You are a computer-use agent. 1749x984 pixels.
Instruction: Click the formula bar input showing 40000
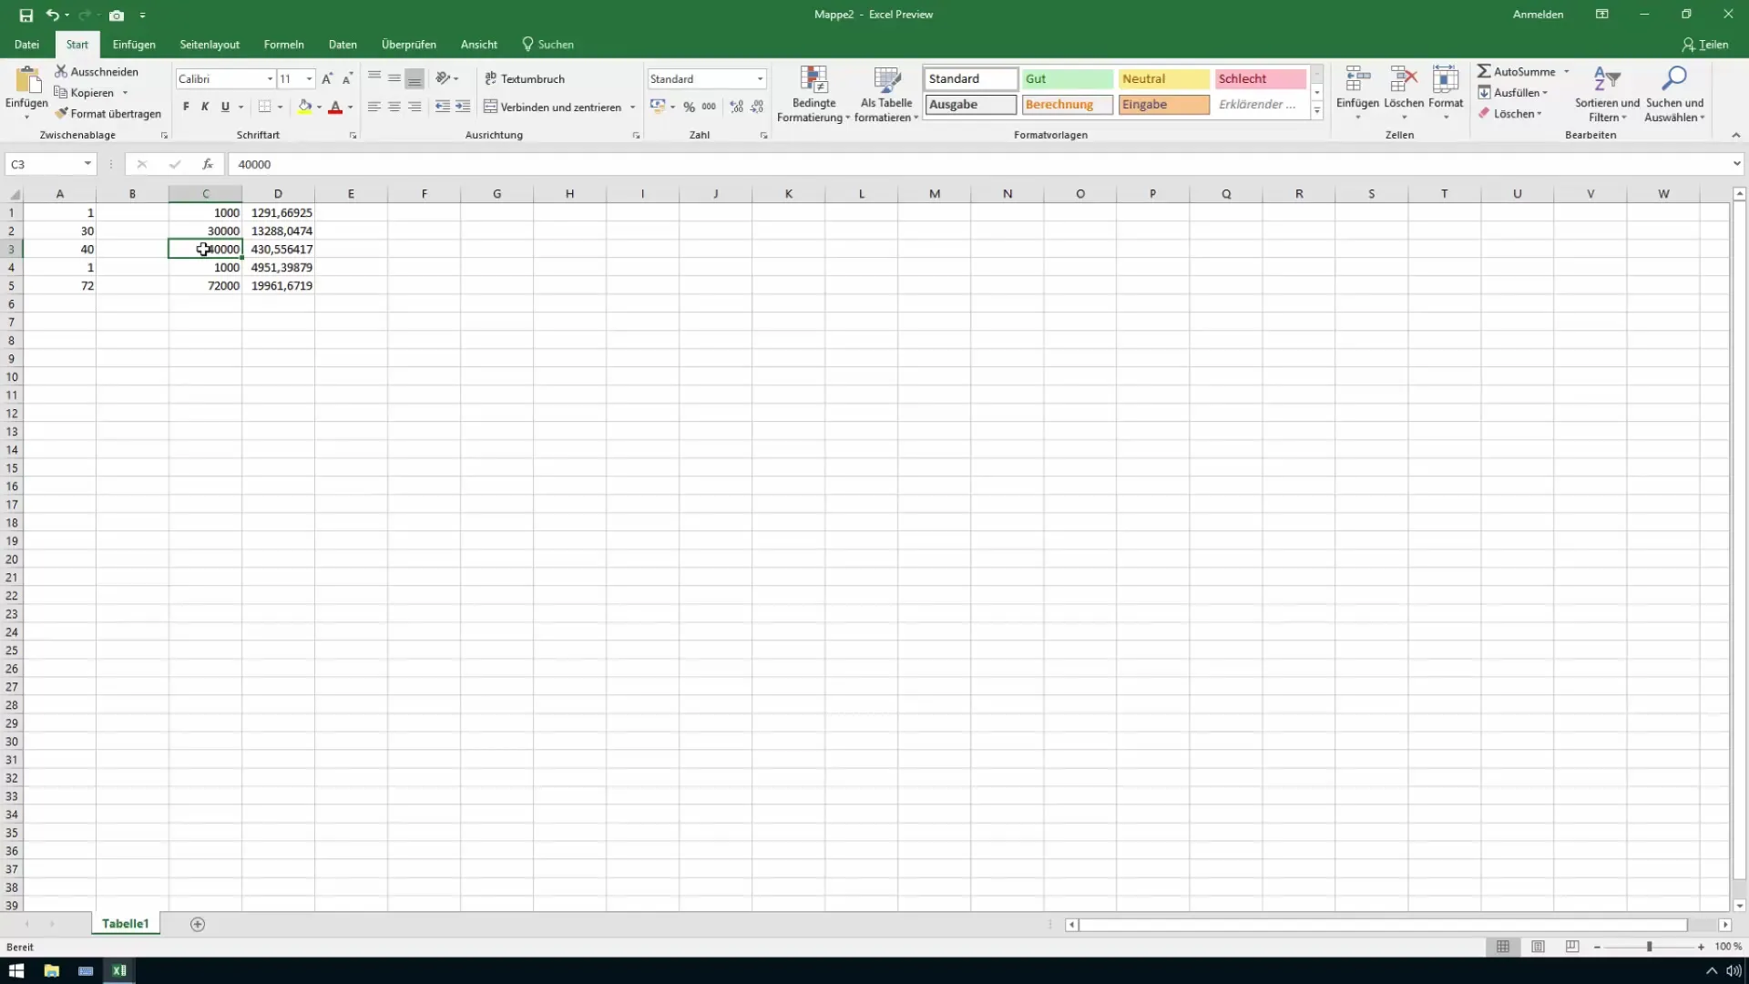[x=979, y=164]
